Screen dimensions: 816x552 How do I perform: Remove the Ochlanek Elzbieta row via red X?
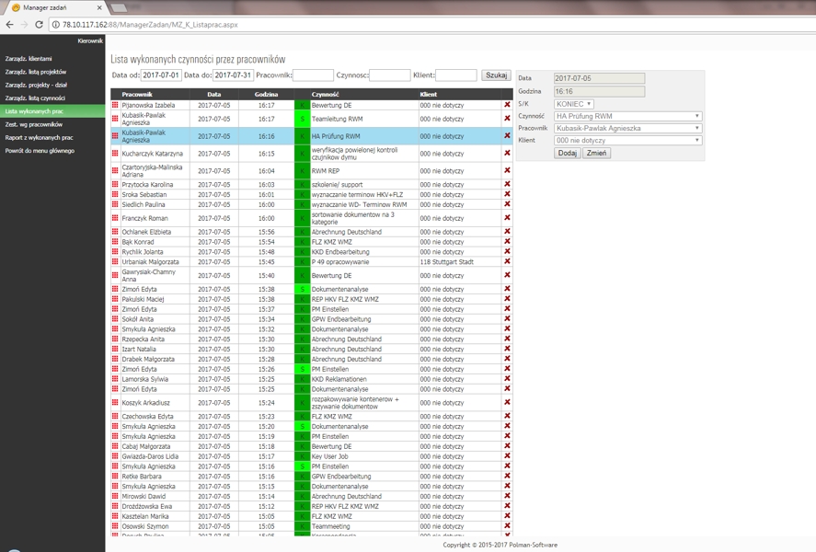(x=507, y=233)
